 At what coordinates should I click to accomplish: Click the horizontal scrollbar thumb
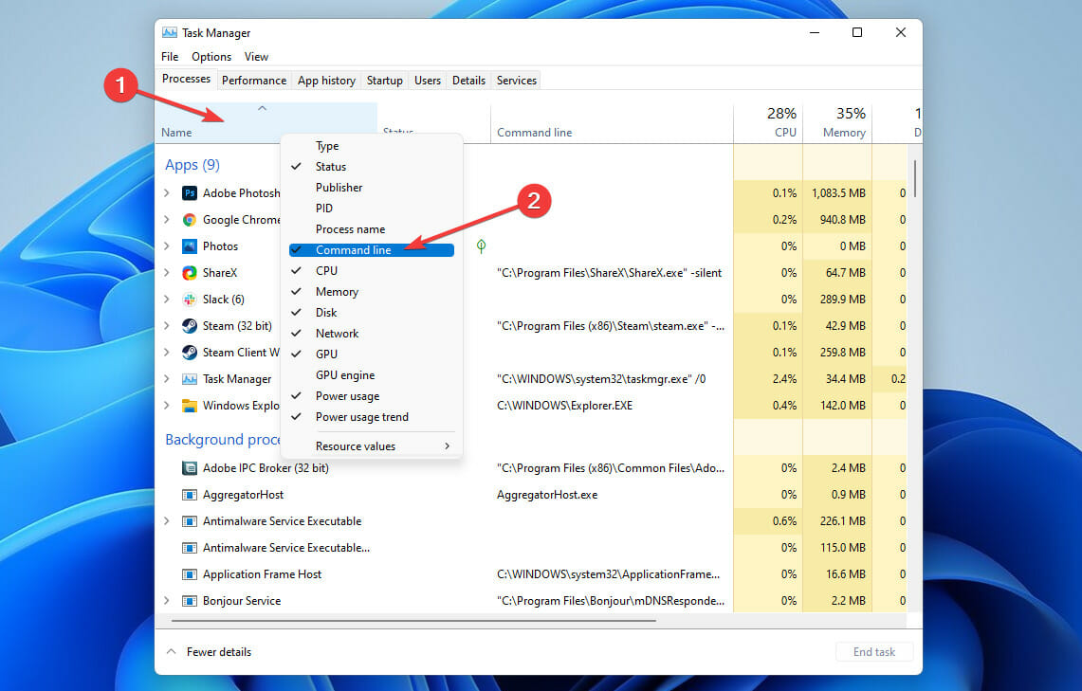click(414, 621)
